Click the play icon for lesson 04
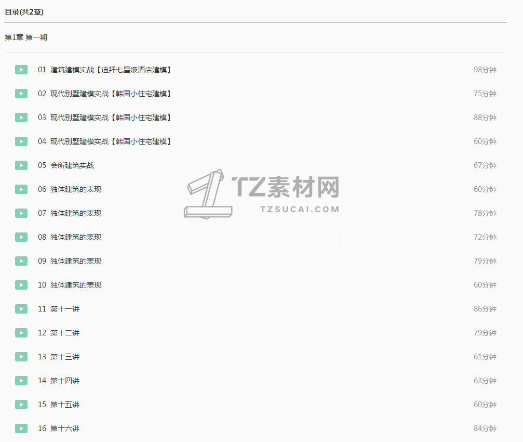The height and width of the screenshot is (442, 523). click(21, 141)
